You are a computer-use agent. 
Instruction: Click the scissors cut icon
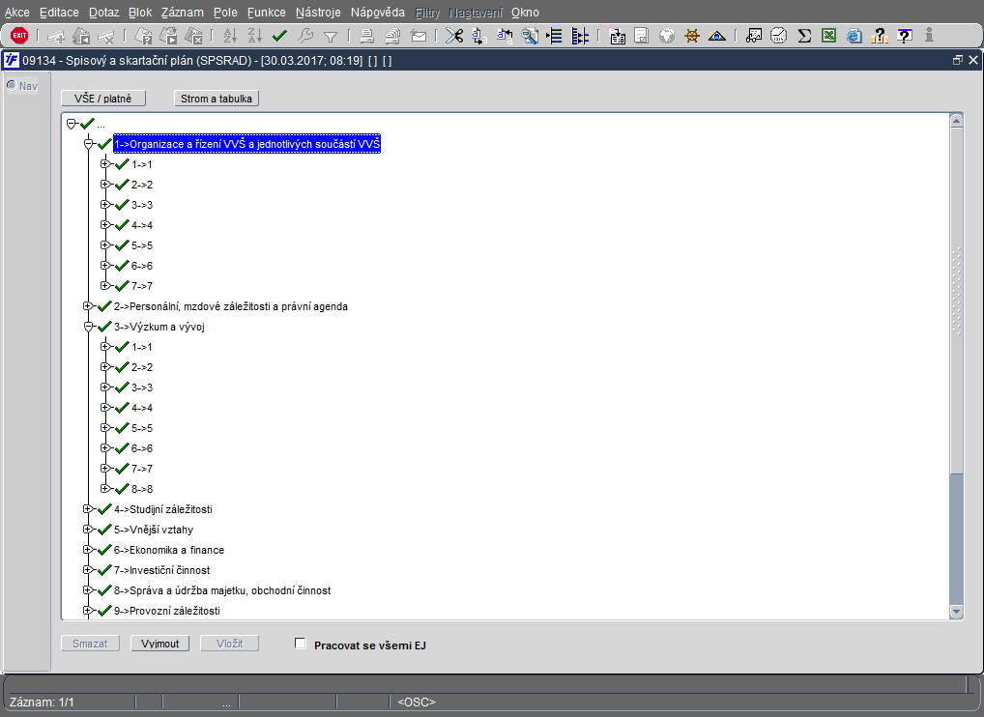pyautogui.click(x=453, y=36)
